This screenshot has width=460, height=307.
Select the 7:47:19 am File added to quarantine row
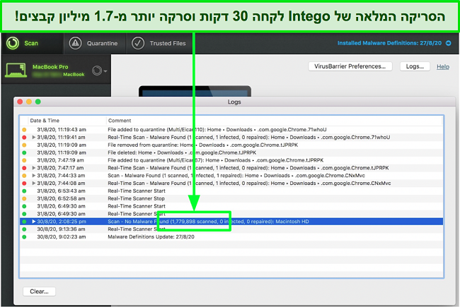point(231,160)
